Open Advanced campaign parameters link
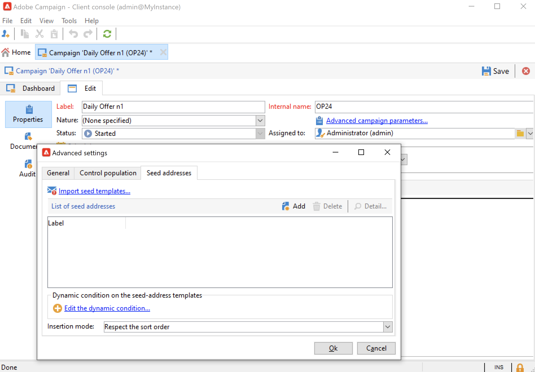The image size is (535, 372). [x=377, y=121]
